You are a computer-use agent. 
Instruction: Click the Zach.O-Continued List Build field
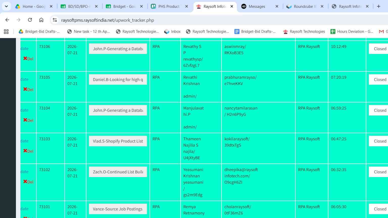(x=118, y=172)
